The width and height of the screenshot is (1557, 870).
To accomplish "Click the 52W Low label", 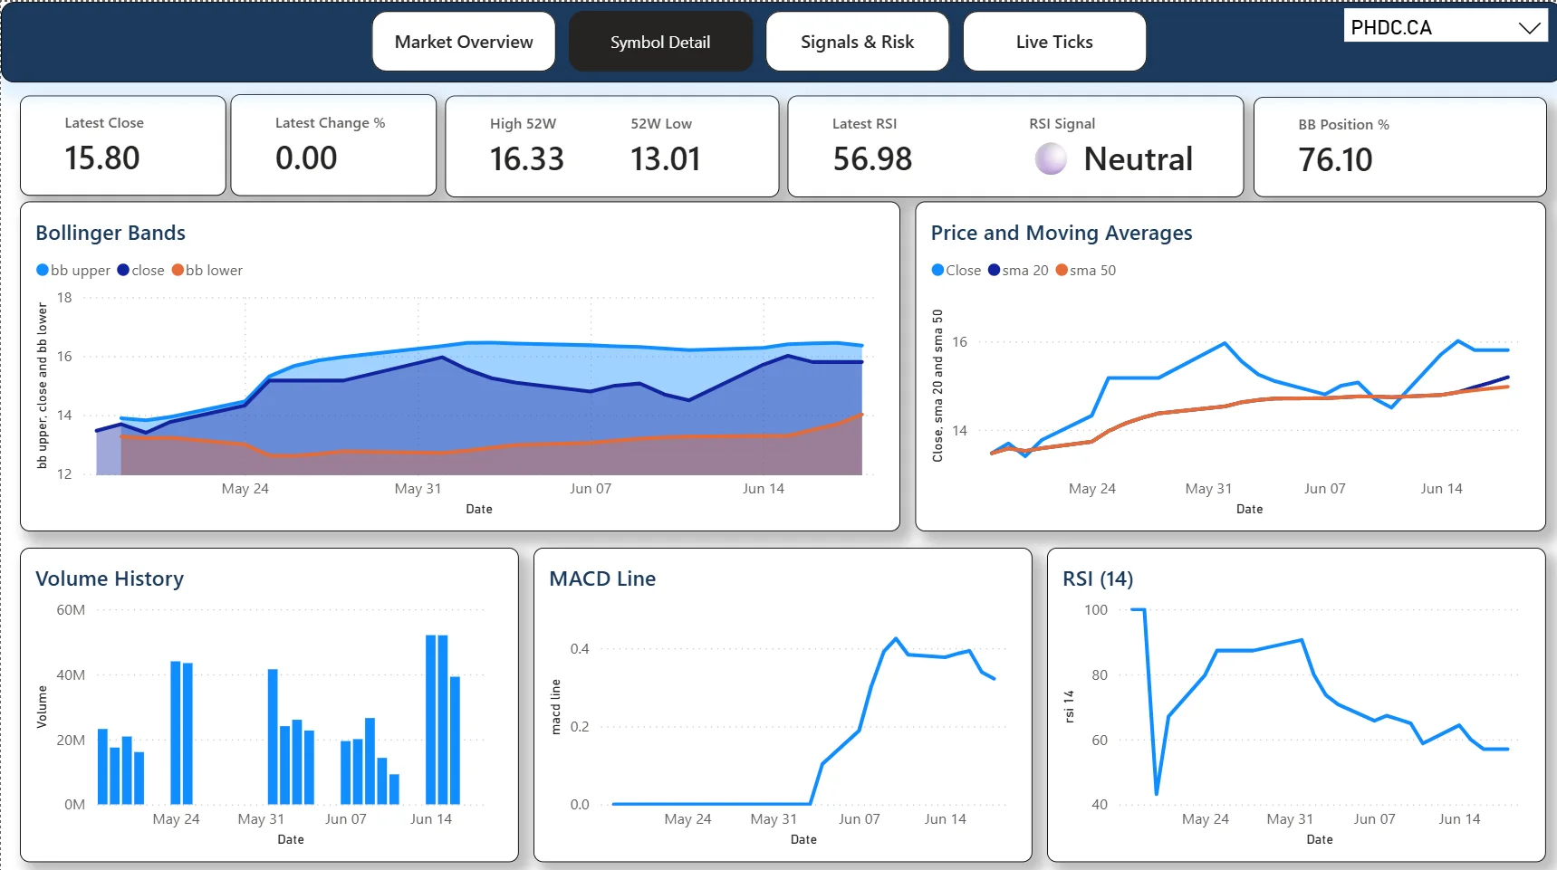I will 661,124.
